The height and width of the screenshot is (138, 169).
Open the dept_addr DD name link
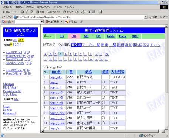(56, 77)
